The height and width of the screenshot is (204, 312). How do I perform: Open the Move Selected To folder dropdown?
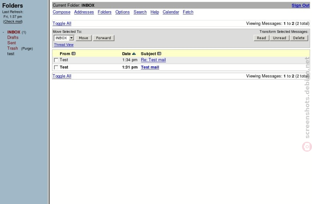(64, 38)
